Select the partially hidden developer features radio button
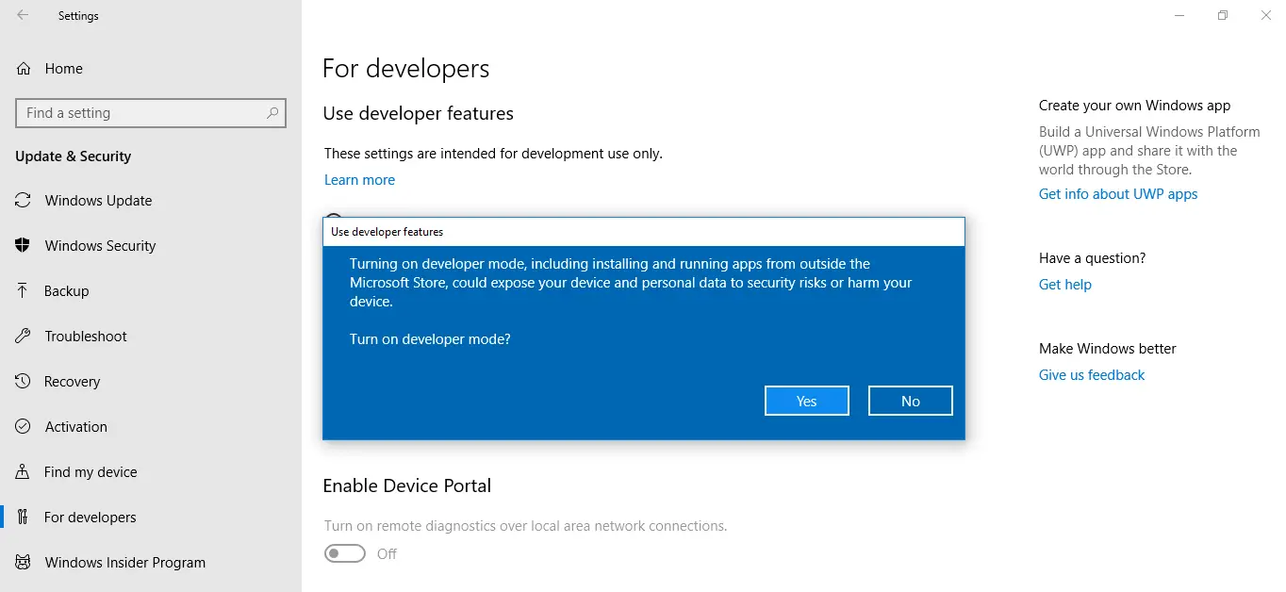The width and height of the screenshot is (1286, 592). tap(333, 215)
